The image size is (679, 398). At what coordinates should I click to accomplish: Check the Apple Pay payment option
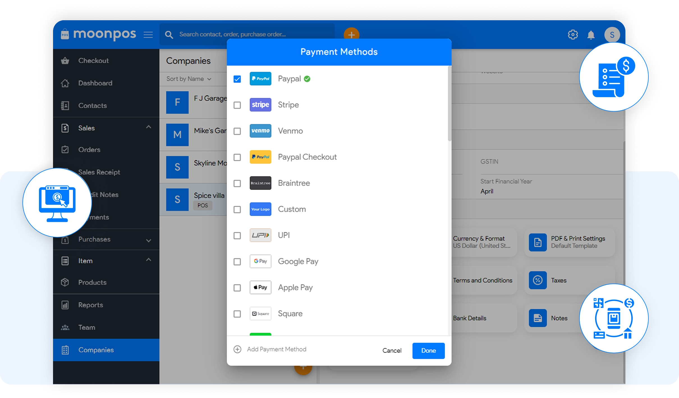pyautogui.click(x=237, y=288)
